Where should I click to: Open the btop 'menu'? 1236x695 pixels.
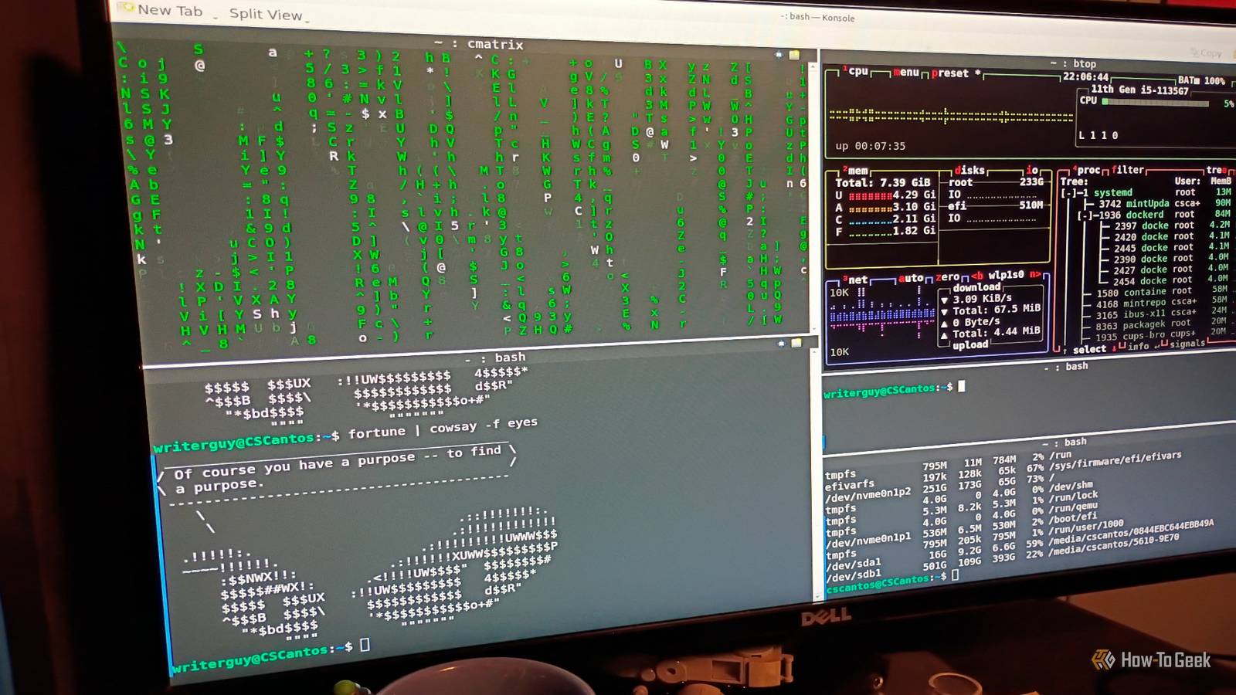(x=906, y=73)
